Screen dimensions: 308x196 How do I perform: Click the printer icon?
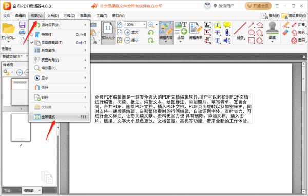(x=22, y=32)
